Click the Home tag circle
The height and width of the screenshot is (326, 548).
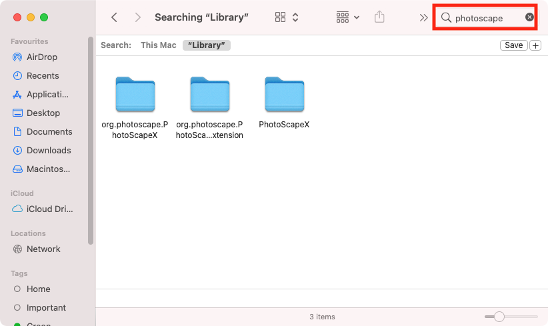pos(17,289)
